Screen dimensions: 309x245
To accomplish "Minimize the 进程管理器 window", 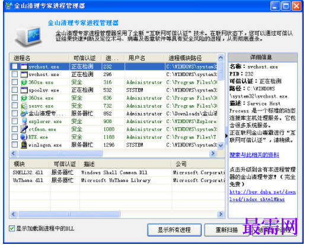I will pyautogui.click(x=275, y=6).
